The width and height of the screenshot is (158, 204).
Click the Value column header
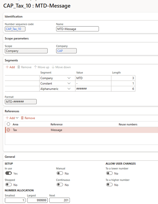[x=80, y=73]
